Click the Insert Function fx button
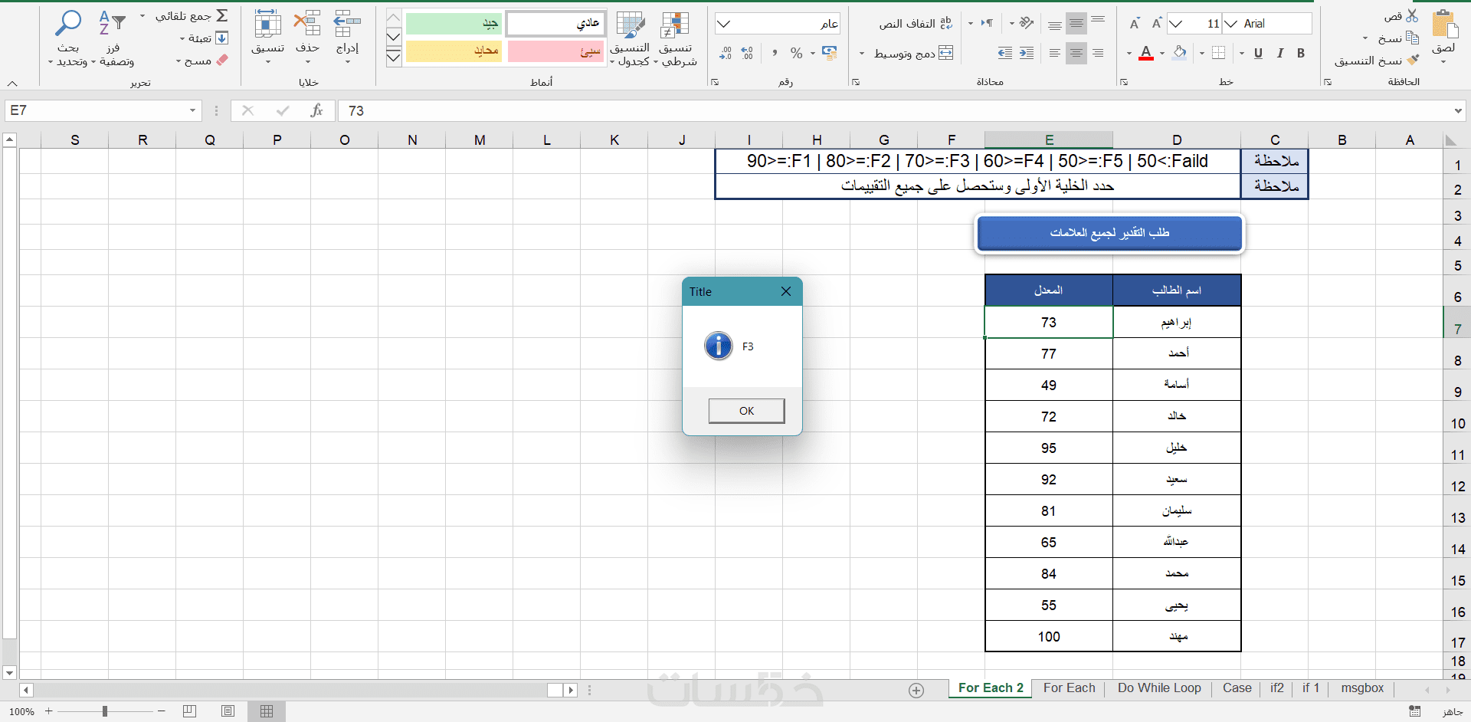This screenshot has height=722, width=1471. click(x=316, y=110)
